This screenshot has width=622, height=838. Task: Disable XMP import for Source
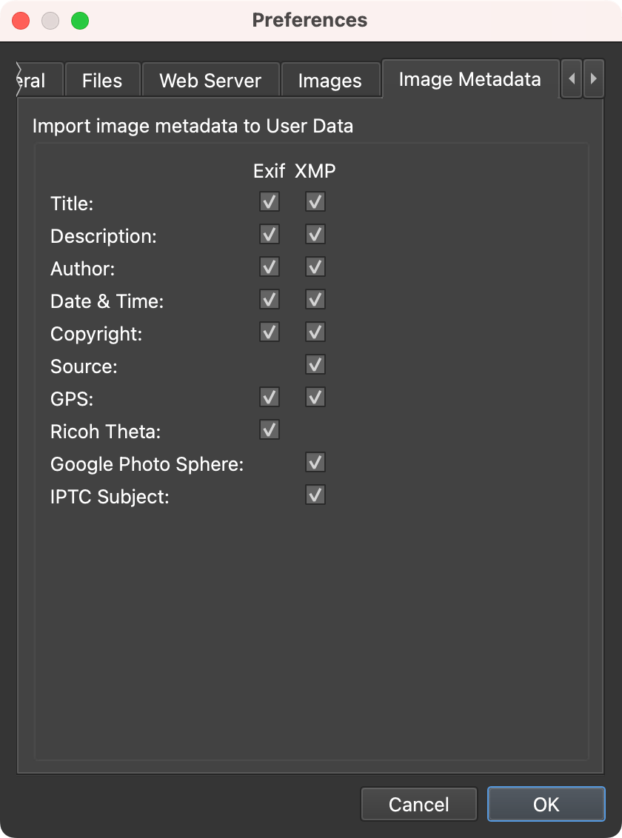point(315,364)
